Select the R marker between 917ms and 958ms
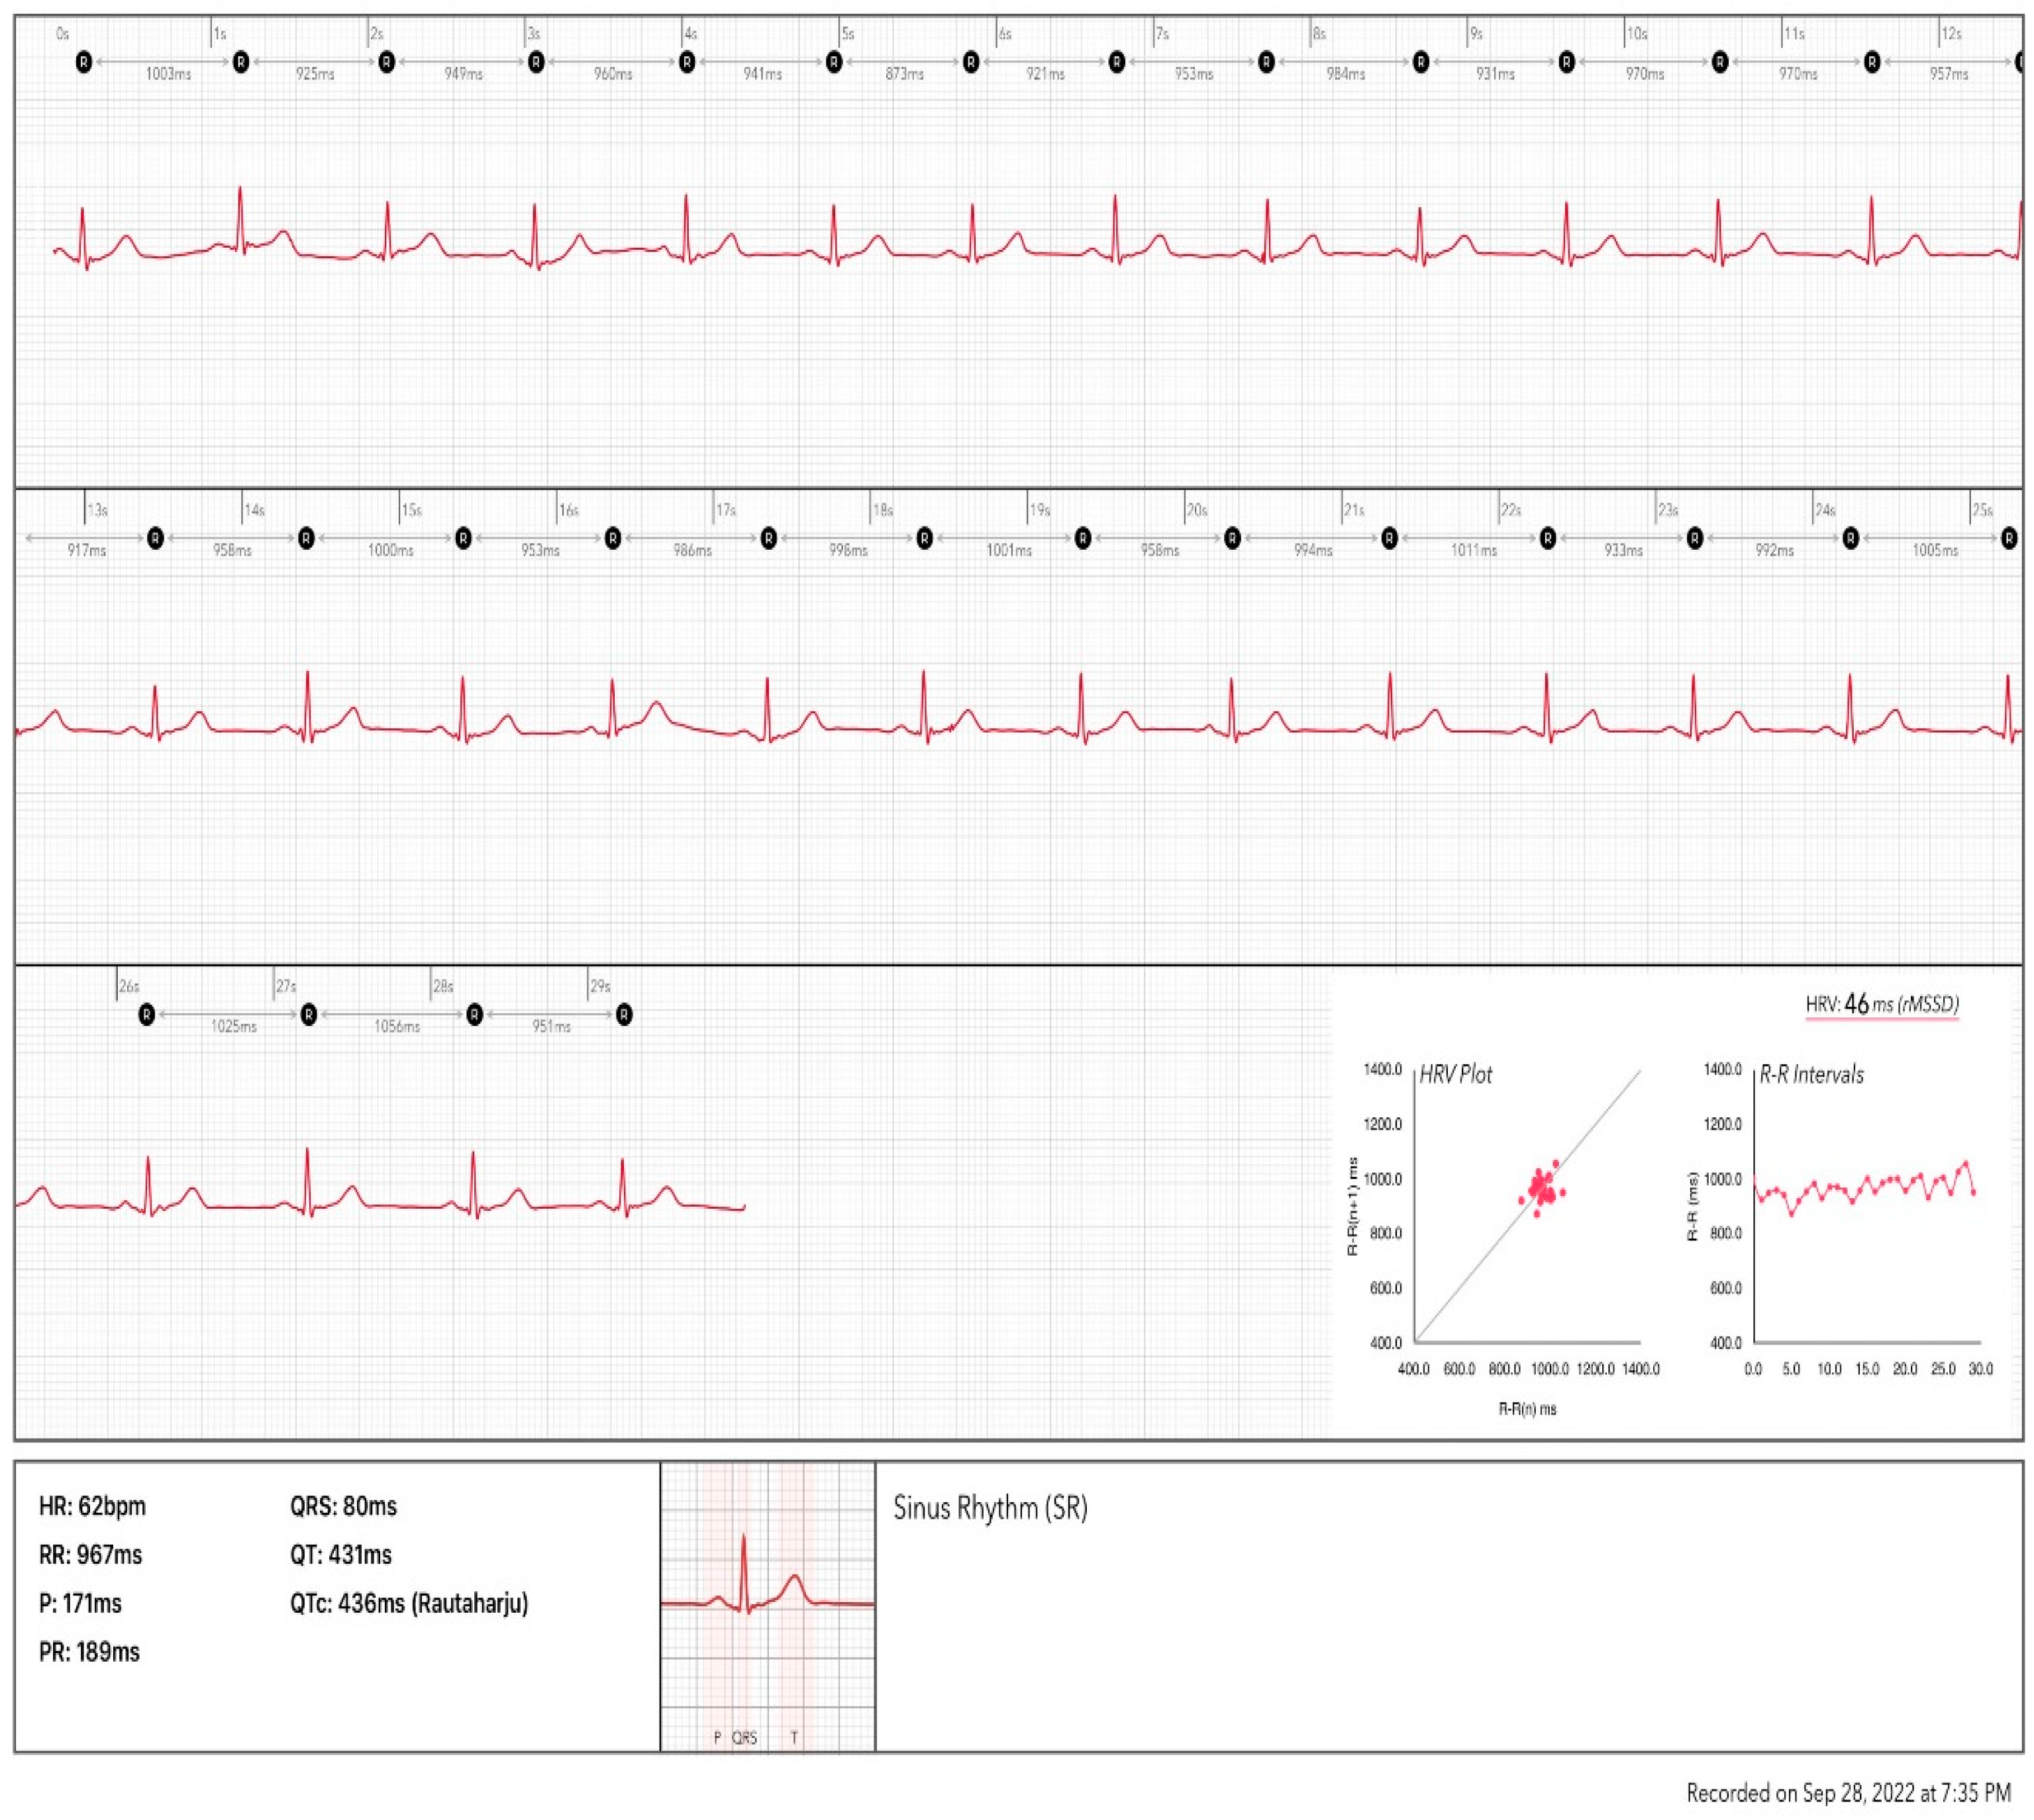Viewport: 2034px width, 1820px height. (x=155, y=539)
